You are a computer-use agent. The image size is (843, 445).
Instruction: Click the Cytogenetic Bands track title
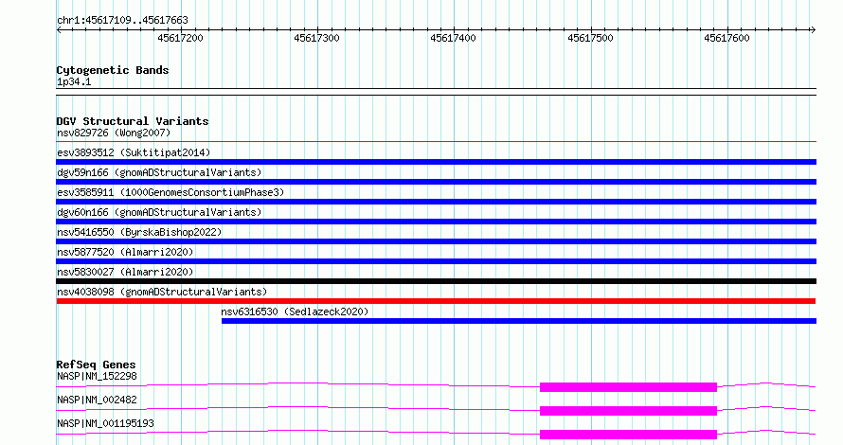[x=113, y=70]
